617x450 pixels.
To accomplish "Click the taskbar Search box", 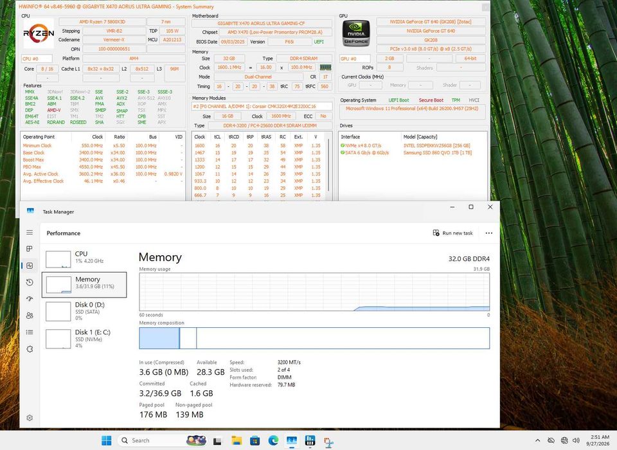I will click(163, 440).
